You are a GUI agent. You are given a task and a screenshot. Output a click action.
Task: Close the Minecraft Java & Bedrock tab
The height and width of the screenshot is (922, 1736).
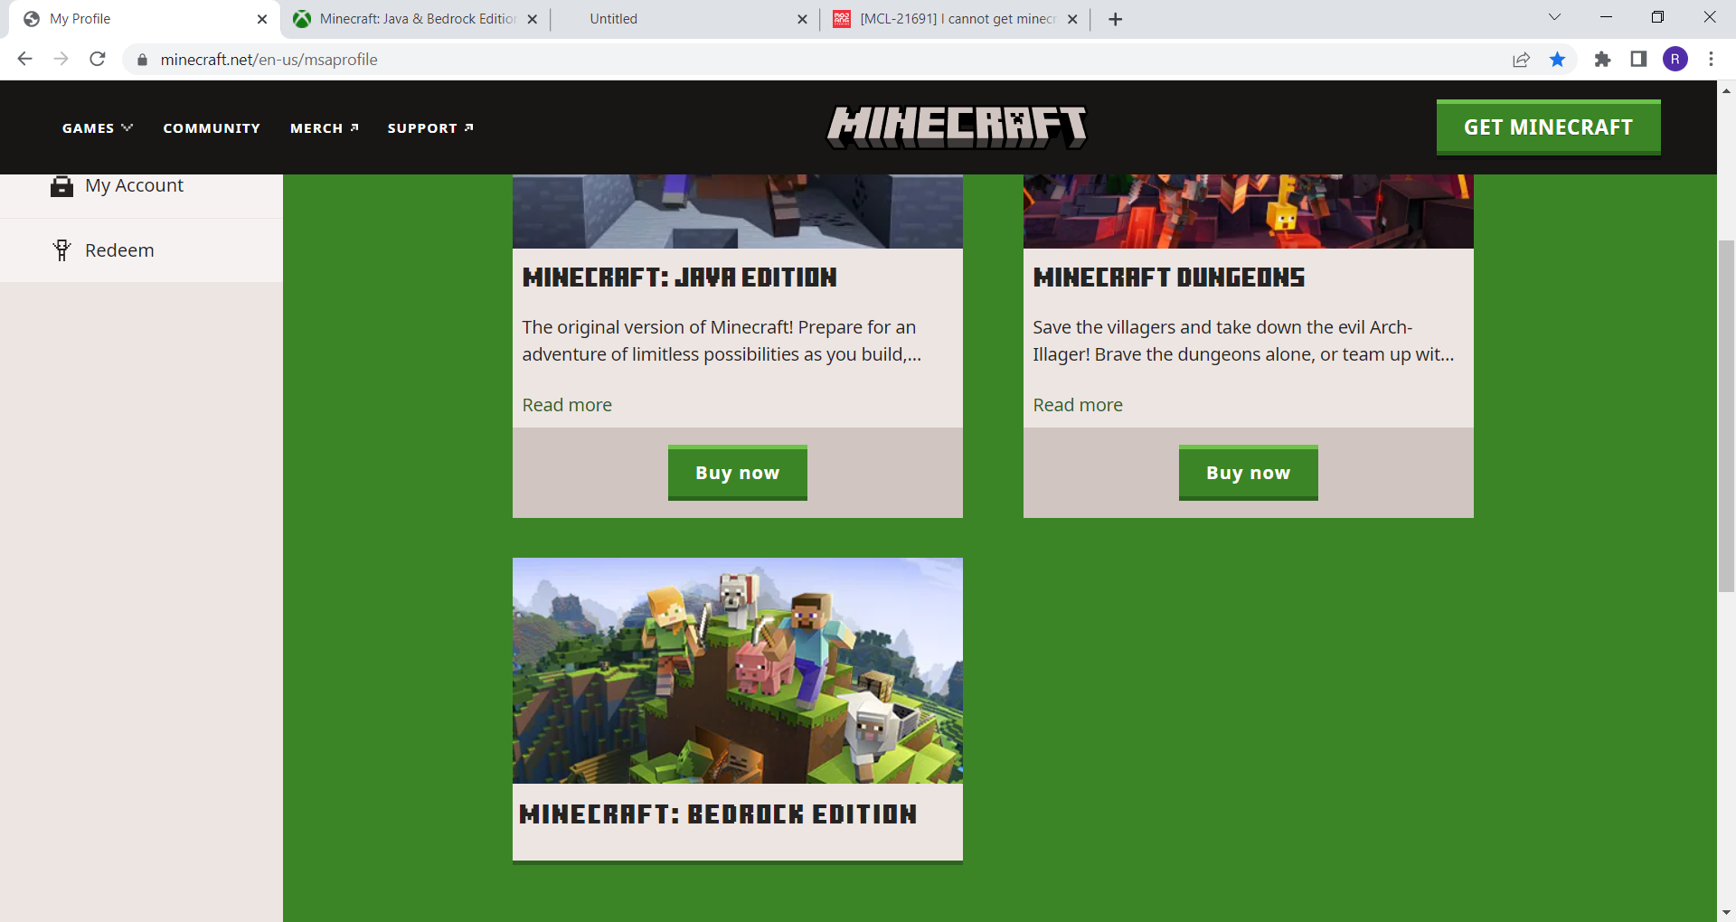[x=532, y=19]
